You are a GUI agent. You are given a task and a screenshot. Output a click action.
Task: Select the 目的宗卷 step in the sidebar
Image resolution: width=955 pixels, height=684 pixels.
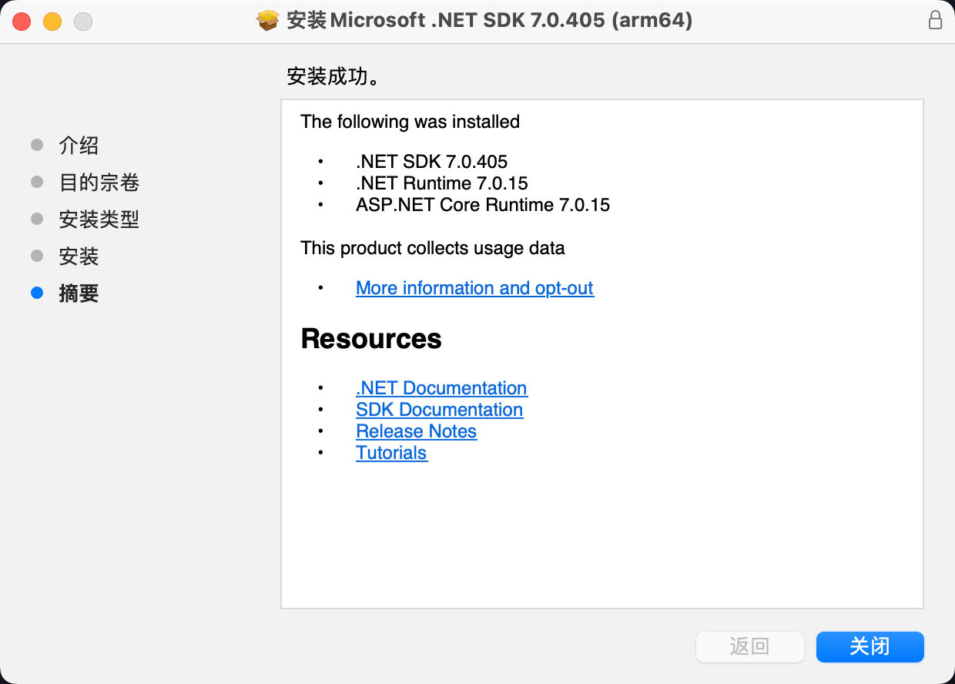point(99,183)
